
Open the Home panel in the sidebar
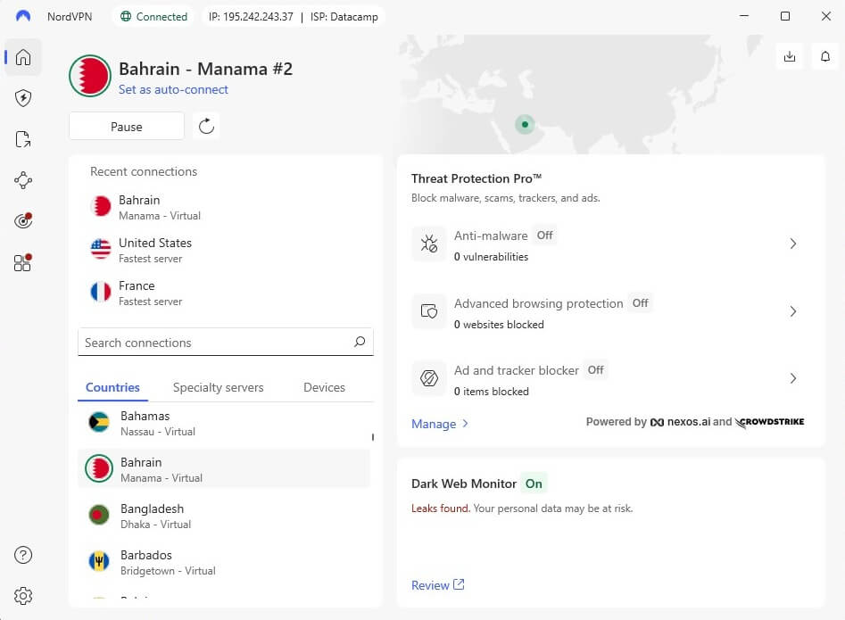click(x=23, y=57)
